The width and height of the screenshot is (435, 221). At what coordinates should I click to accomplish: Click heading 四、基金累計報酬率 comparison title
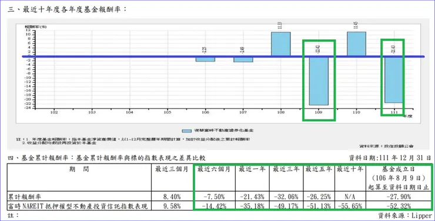pos(106,158)
